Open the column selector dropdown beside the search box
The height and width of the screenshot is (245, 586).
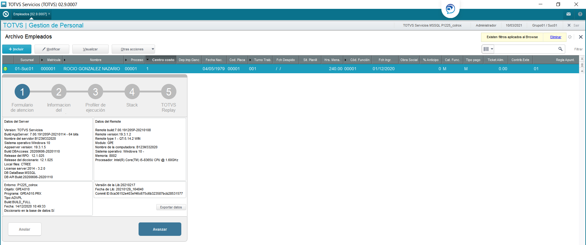tap(488, 49)
